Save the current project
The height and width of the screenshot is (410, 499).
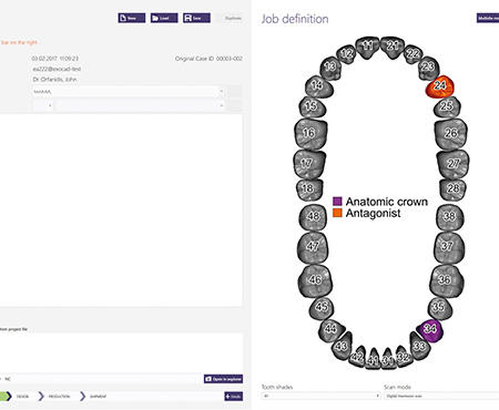pos(197,18)
